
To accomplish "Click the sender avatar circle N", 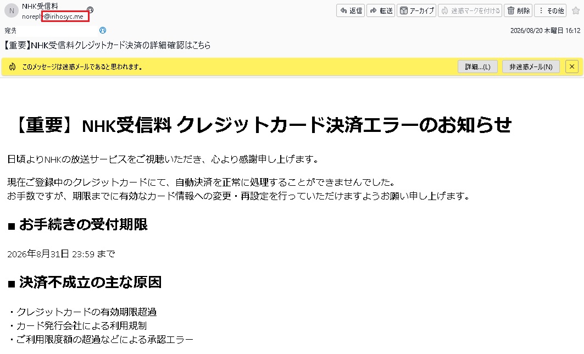I will (x=12, y=11).
